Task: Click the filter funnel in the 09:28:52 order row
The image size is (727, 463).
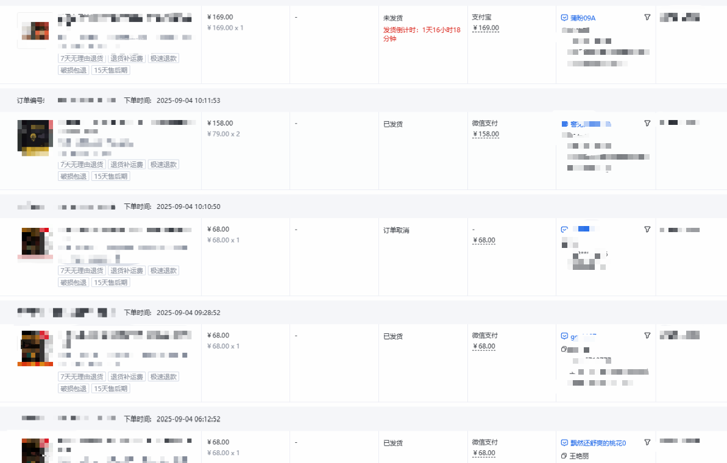Action: pyautogui.click(x=647, y=336)
